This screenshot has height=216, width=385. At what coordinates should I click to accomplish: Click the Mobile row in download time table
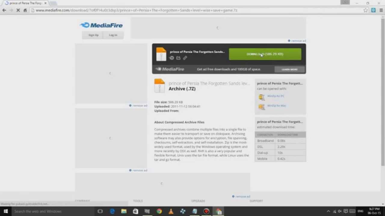click(x=280, y=159)
